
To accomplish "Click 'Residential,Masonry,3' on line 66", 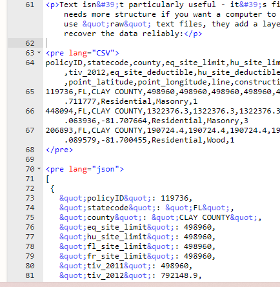I will click(200, 121).
